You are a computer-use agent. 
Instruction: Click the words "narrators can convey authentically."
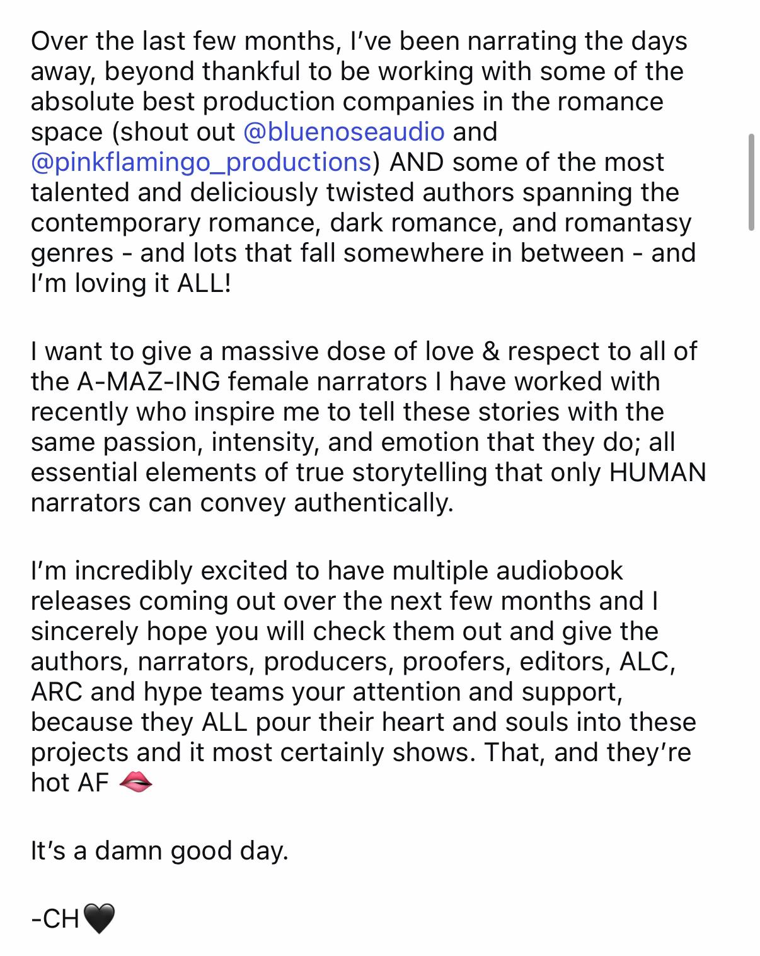coord(242,503)
